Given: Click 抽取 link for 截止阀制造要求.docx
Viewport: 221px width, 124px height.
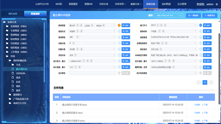Looking at the screenshot, I should point(197,113).
